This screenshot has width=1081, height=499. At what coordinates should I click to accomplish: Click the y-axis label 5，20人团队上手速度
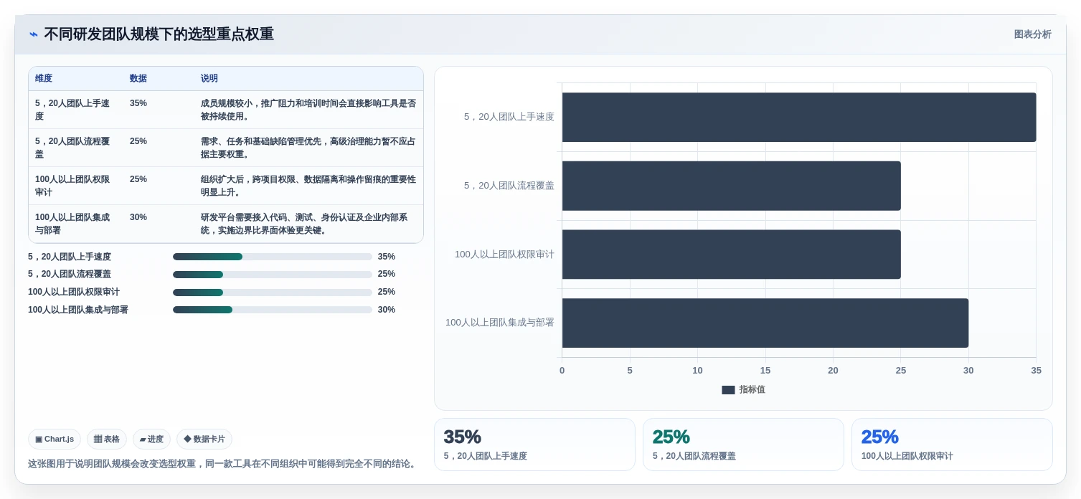click(509, 117)
